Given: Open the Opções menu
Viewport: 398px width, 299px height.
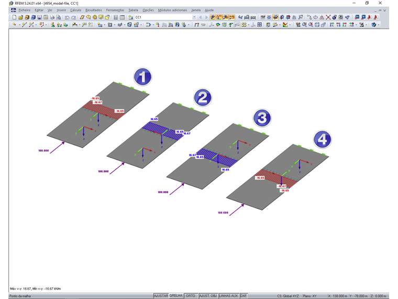Looking at the screenshot, I should click(148, 10).
